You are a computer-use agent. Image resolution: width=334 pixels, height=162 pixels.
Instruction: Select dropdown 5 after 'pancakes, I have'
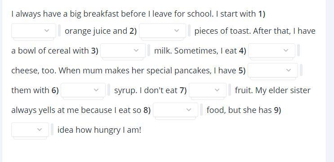[x=273, y=70]
